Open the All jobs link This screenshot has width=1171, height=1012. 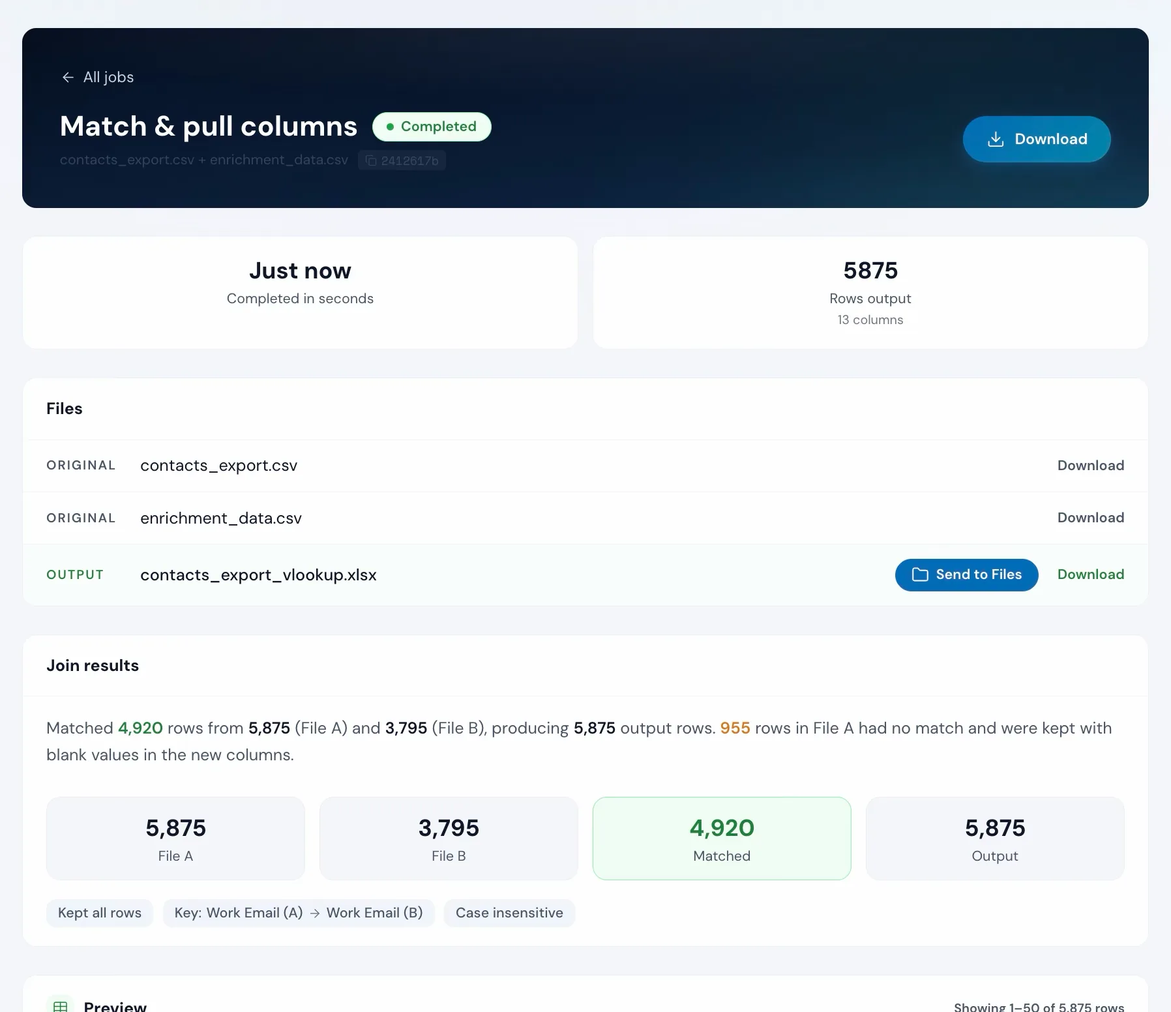(x=98, y=77)
